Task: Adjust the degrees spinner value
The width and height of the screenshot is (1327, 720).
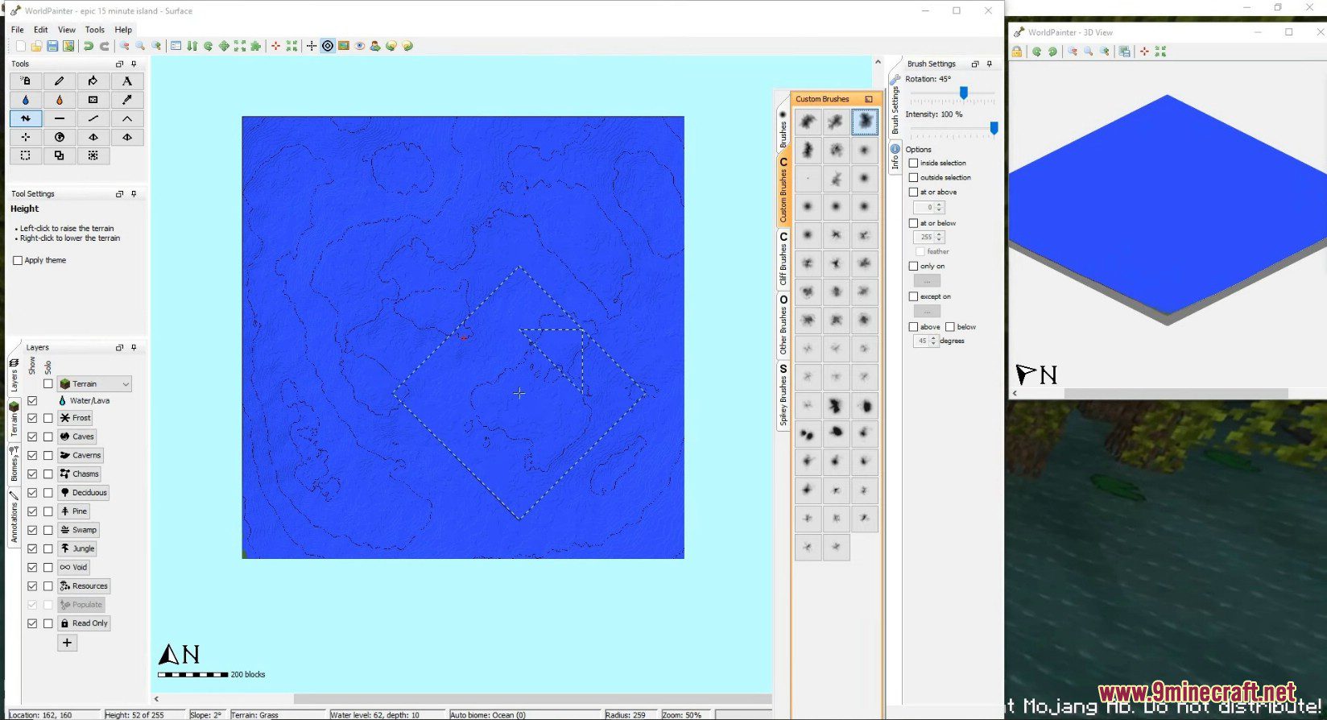Action: click(x=926, y=341)
